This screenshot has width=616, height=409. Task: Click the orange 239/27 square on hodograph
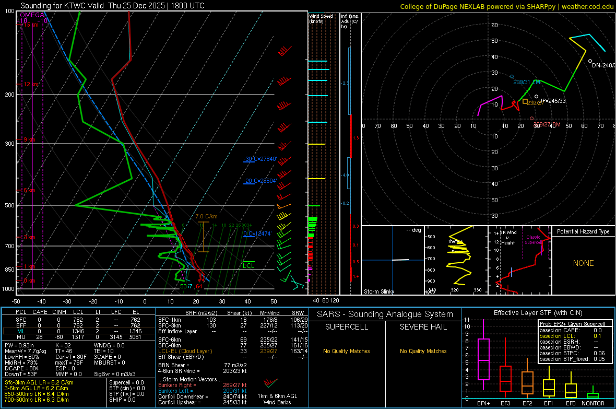coord(525,101)
